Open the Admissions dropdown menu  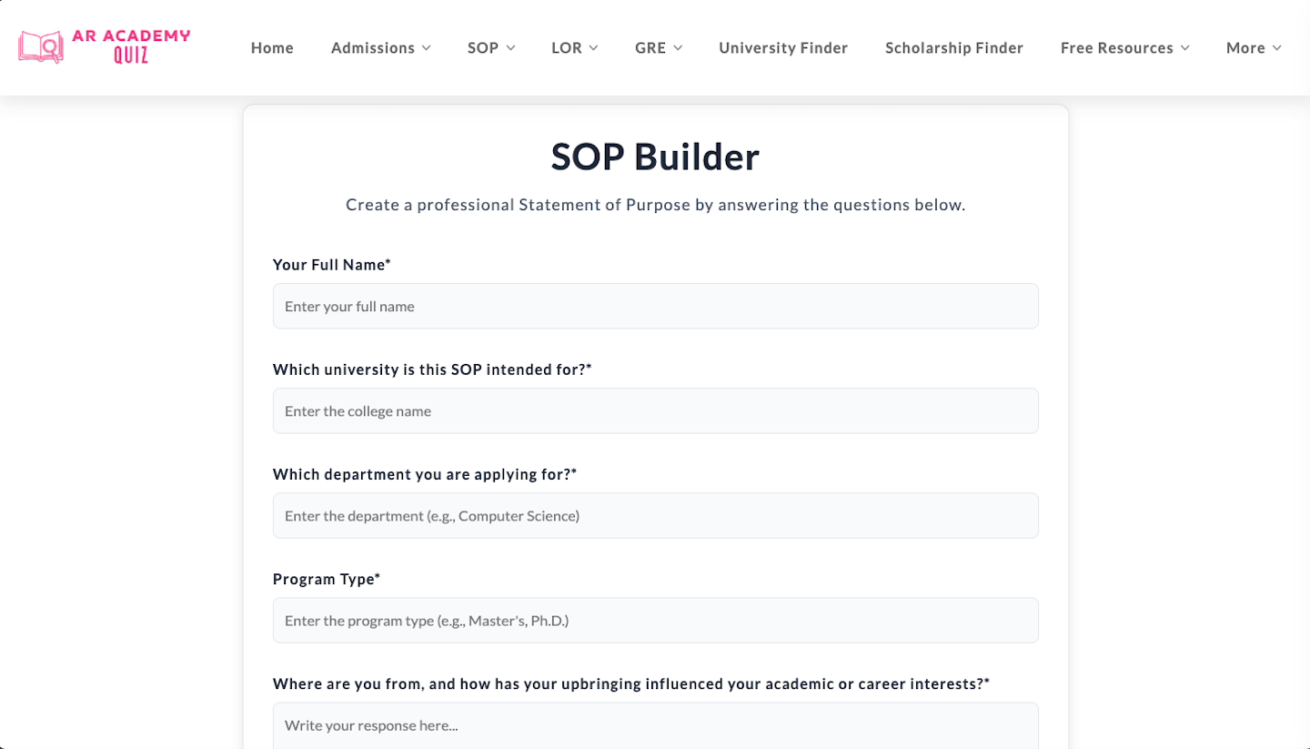374,48
